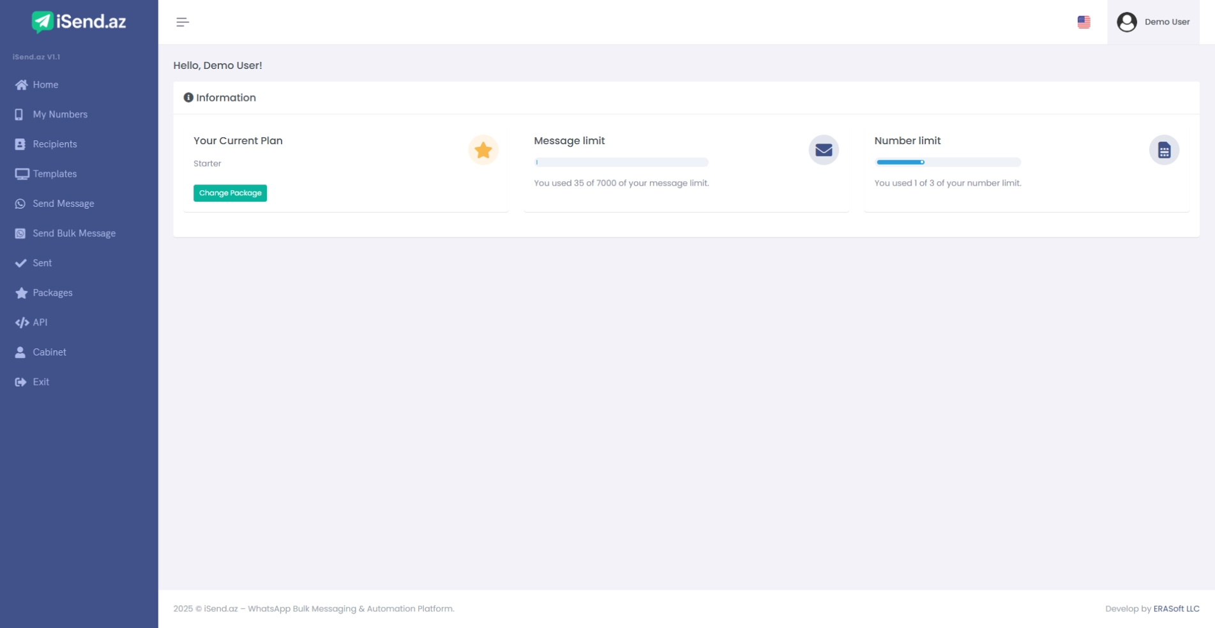Image resolution: width=1215 pixels, height=628 pixels.
Task: Click the envelope Message limit icon
Action: [x=824, y=150]
